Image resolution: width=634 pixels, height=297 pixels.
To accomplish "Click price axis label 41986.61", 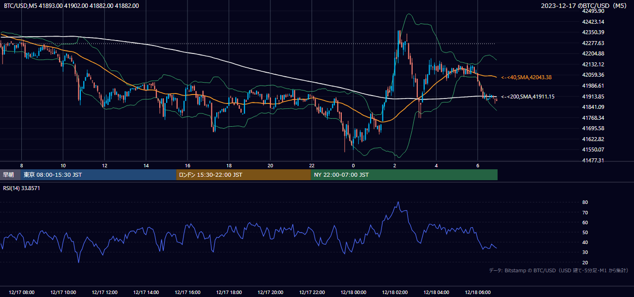I will tap(593, 86).
